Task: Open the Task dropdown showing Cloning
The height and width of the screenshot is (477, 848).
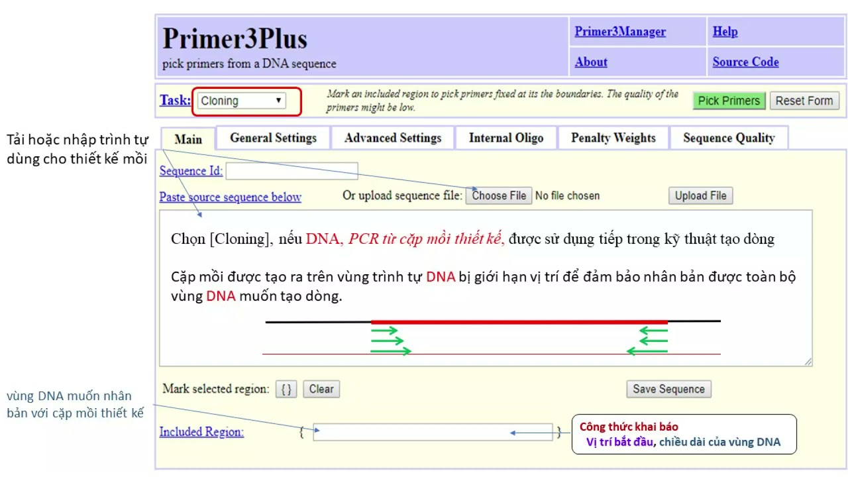Action: coord(242,101)
